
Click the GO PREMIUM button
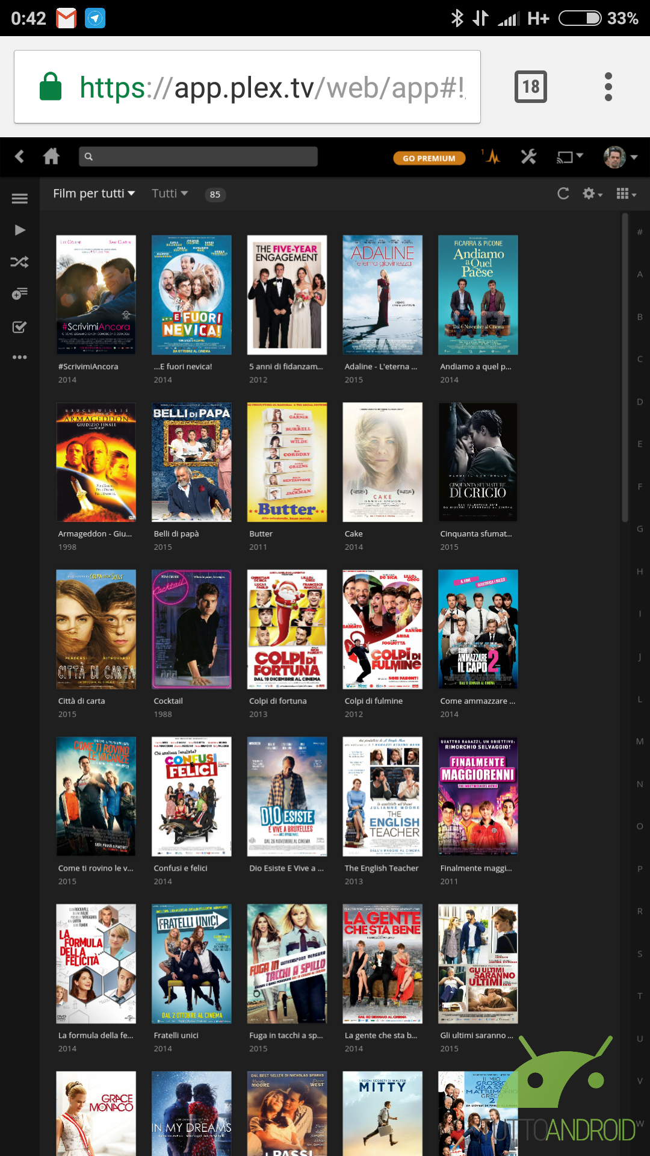pyautogui.click(x=429, y=158)
